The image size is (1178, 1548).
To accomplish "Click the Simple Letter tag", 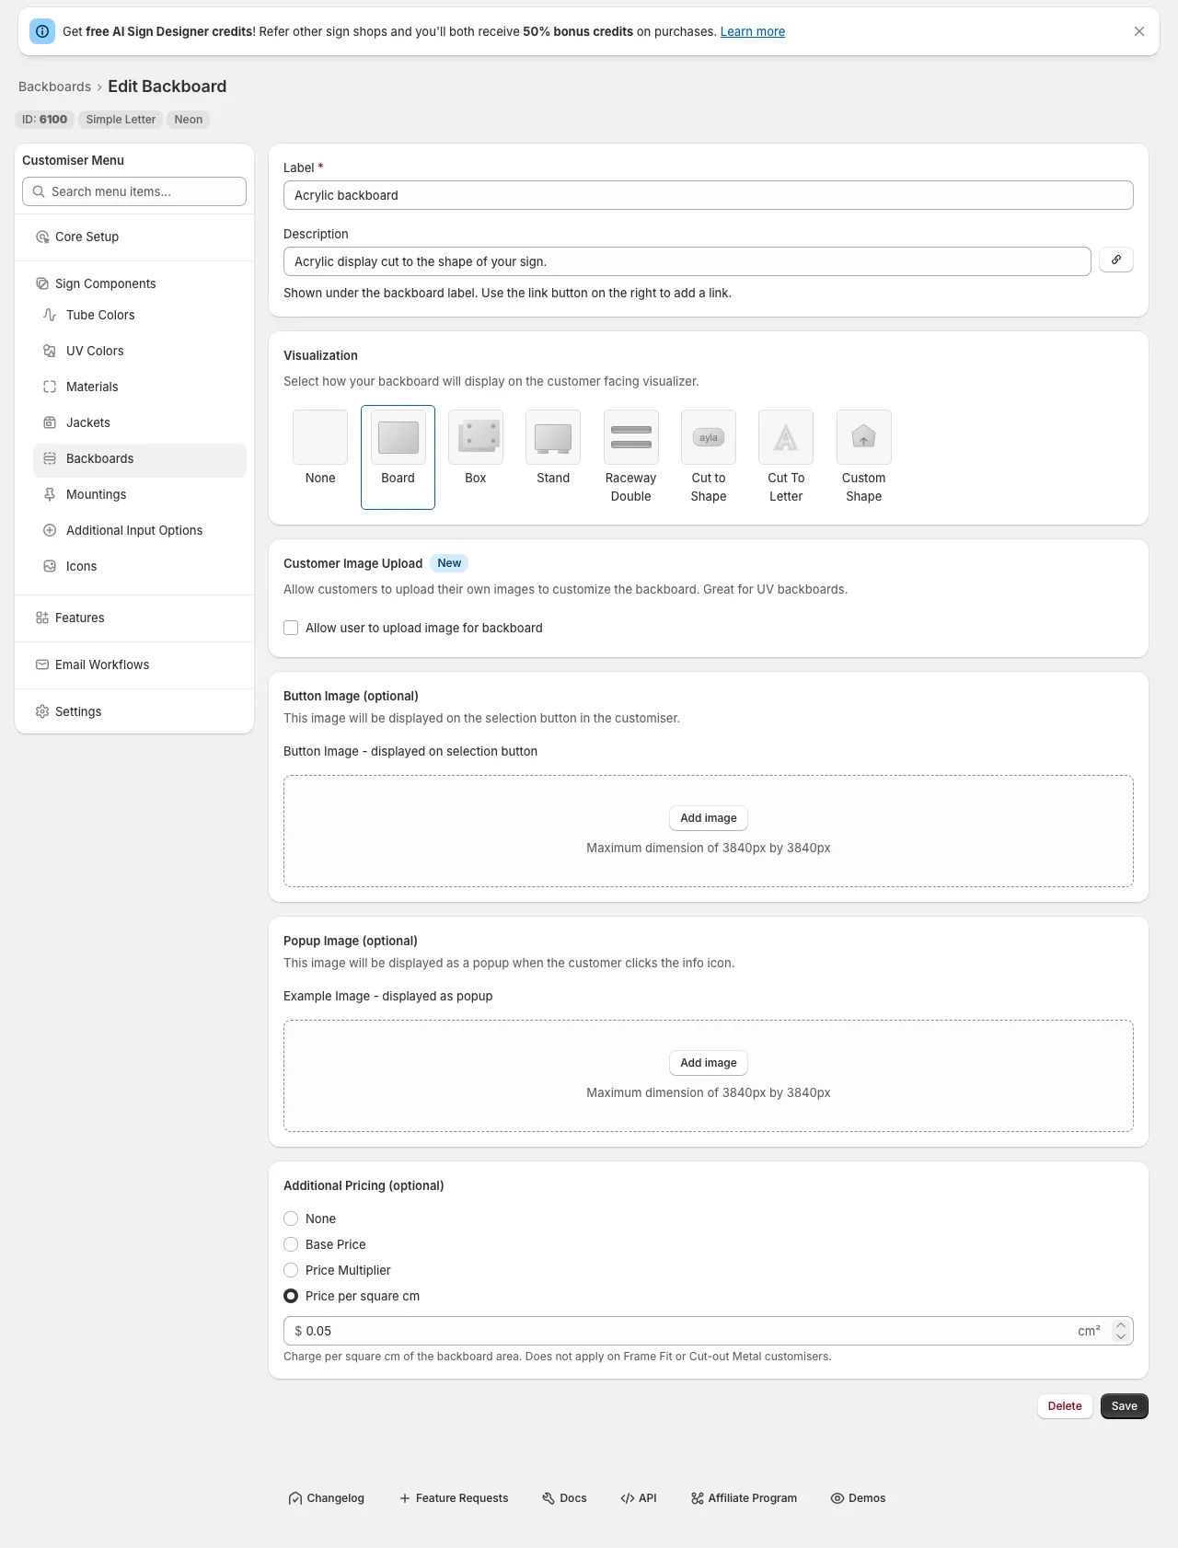I will pos(121,120).
